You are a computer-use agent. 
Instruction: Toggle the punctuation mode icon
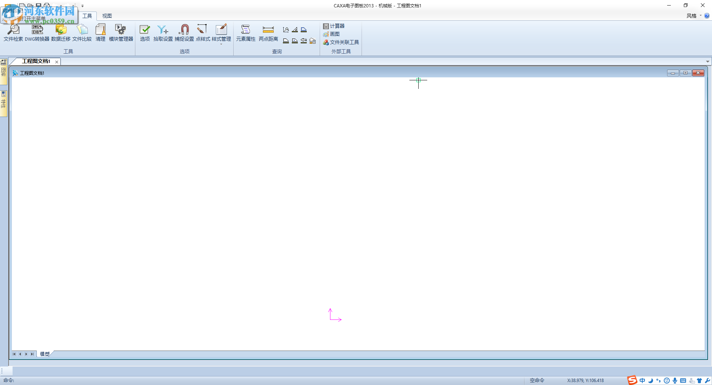(x=658, y=381)
